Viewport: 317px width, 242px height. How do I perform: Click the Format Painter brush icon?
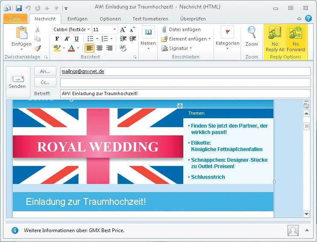(x=38, y=48)
